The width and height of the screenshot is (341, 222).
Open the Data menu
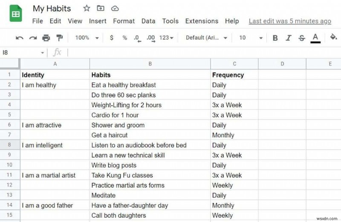pyautogui.click(x=148, y=21)
